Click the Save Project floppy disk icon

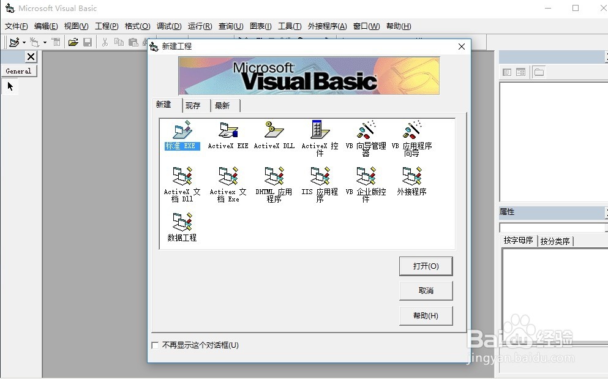(88, 42)
